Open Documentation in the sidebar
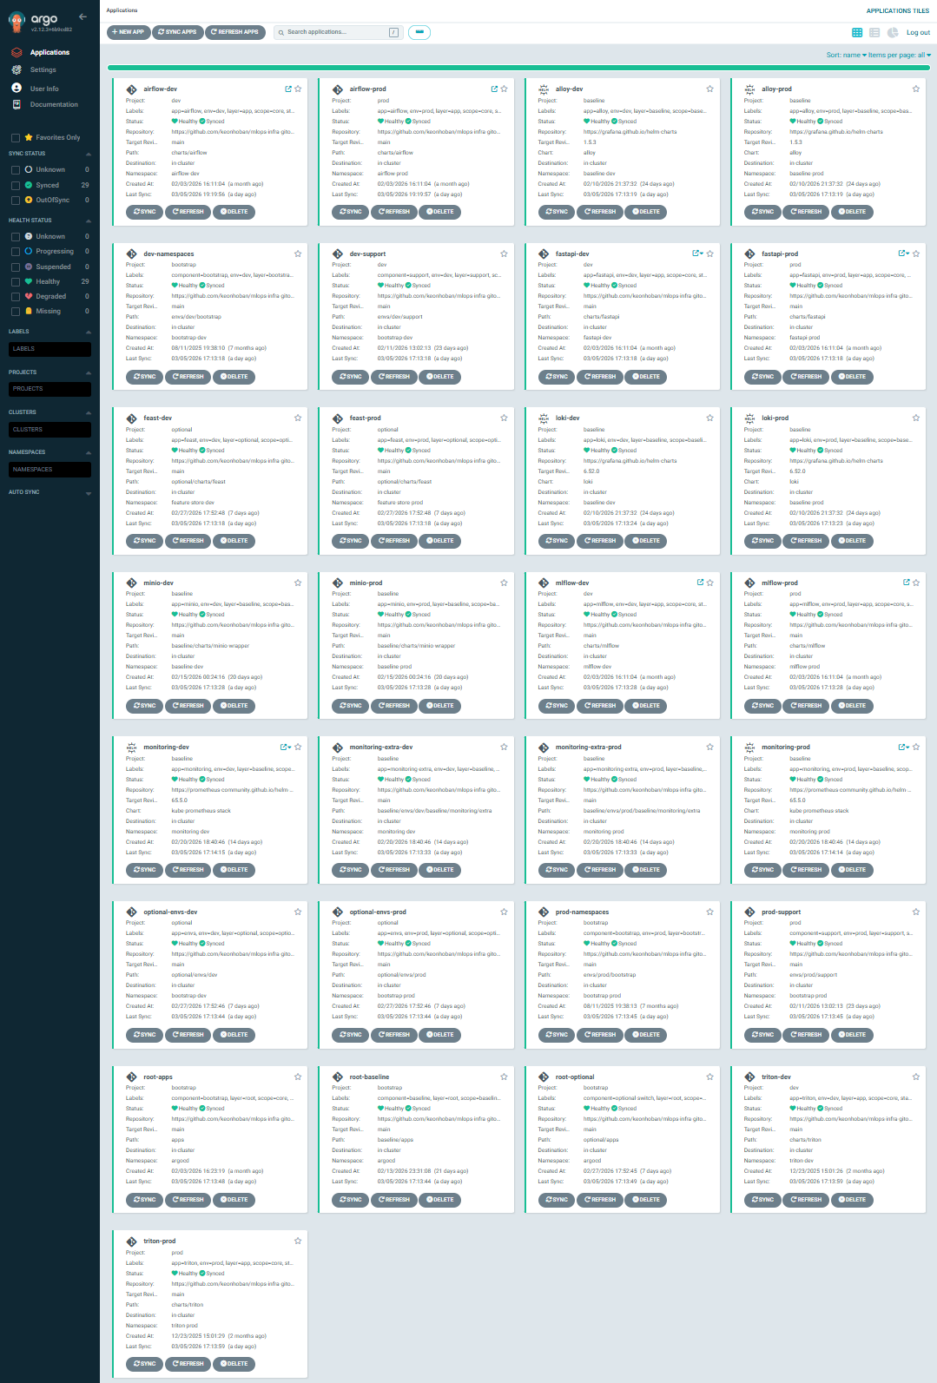The height and width of the screenshot is (1383, 937). tap(54, 105)
